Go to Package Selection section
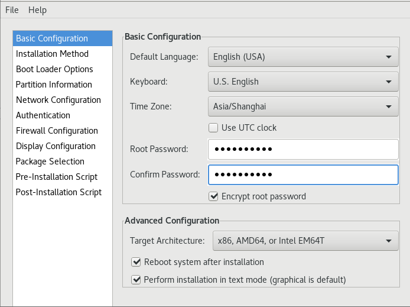The height and width of the screenshot is (307, 410). [x=50, y=161]
